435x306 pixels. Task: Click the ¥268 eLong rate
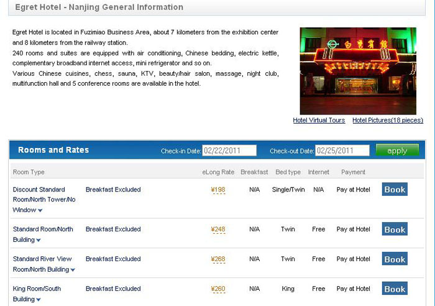tap(218, 259)
